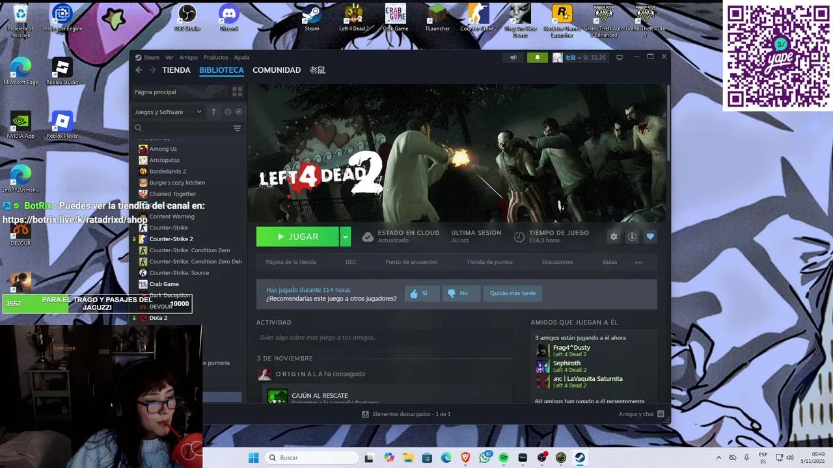
Task: Switch to the COMUNIDAD tab
Action: click(x=277, y=70)
